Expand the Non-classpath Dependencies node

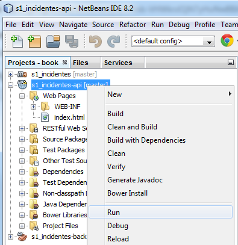coord(22,194)
